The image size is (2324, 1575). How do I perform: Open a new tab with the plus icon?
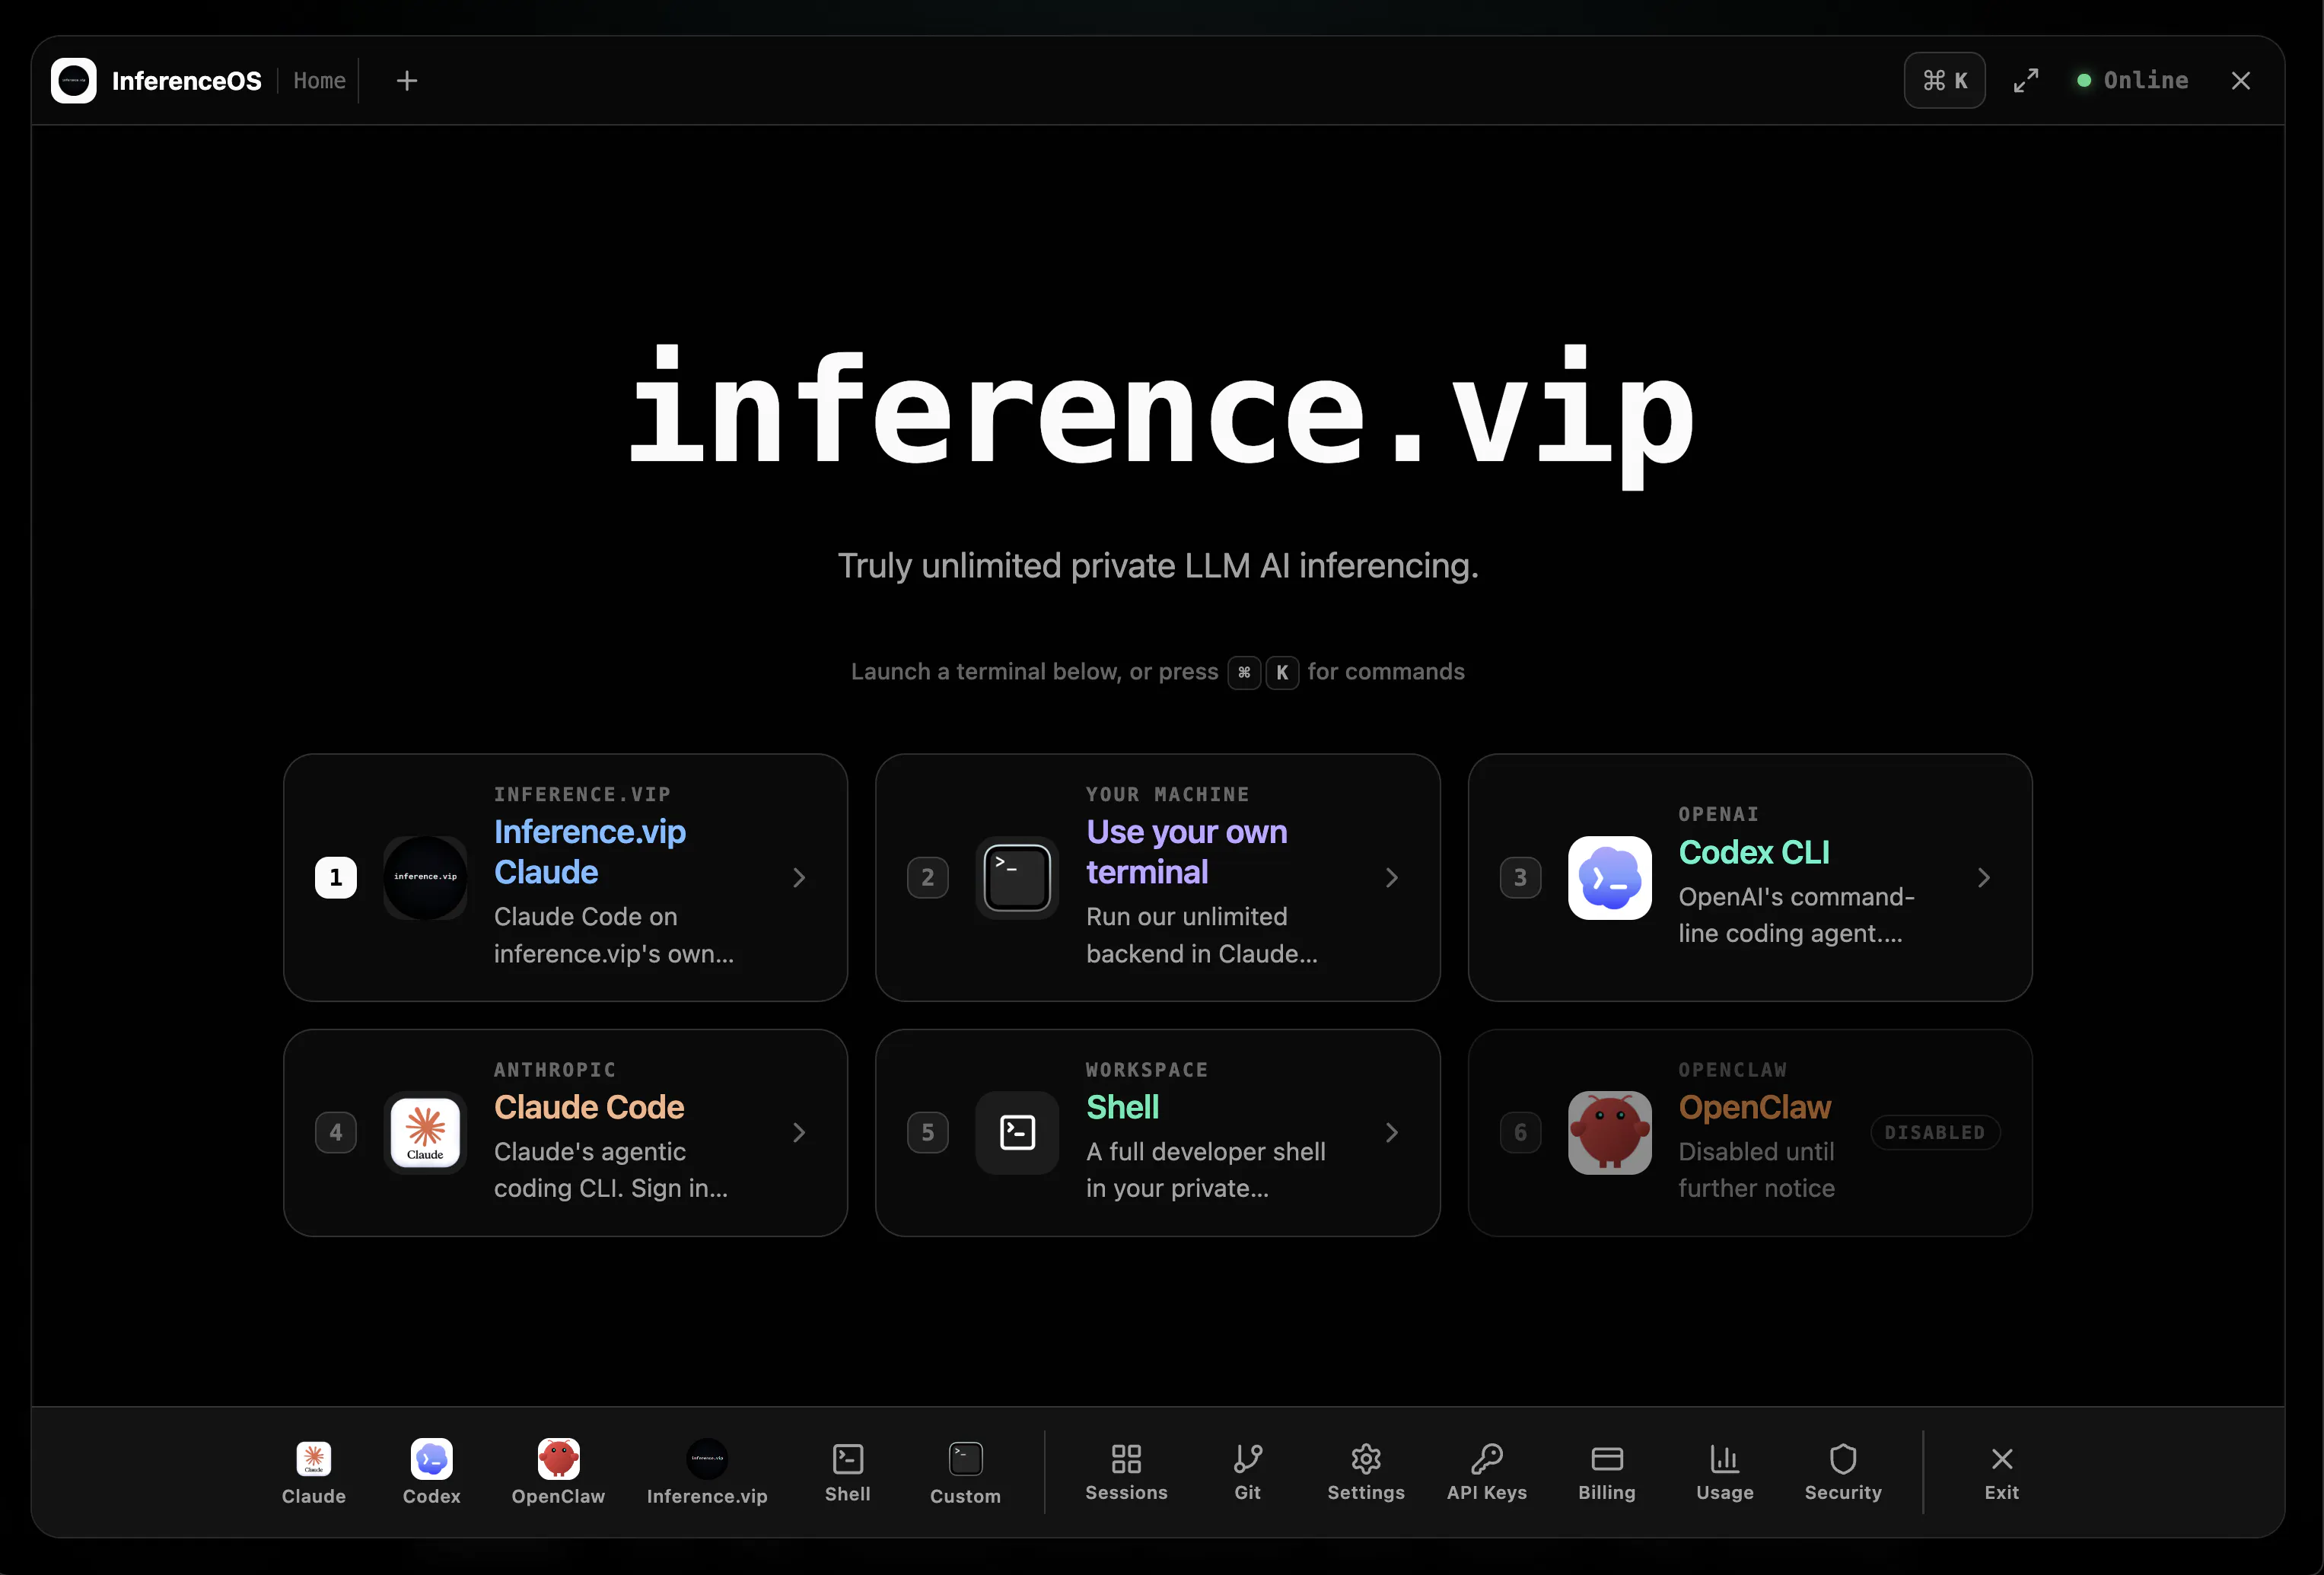pos(407,81)
